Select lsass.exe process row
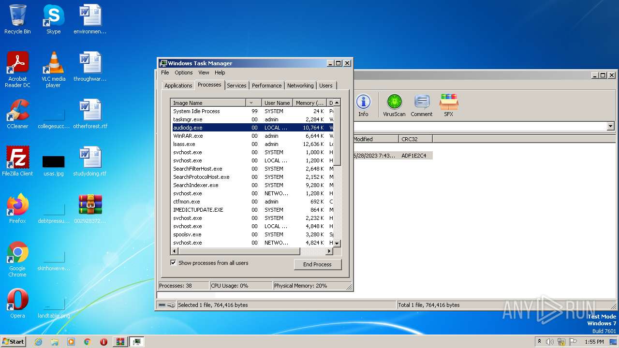The height and width of the screenshot is (348, 619). tap(252, 144)
